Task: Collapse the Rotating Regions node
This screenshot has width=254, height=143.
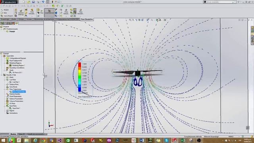Action: coord(5,63)
